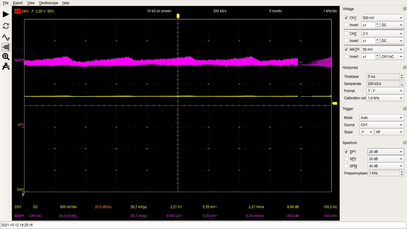Open SP2 scale dropdown showing 20 dB

tap(386, 159)
